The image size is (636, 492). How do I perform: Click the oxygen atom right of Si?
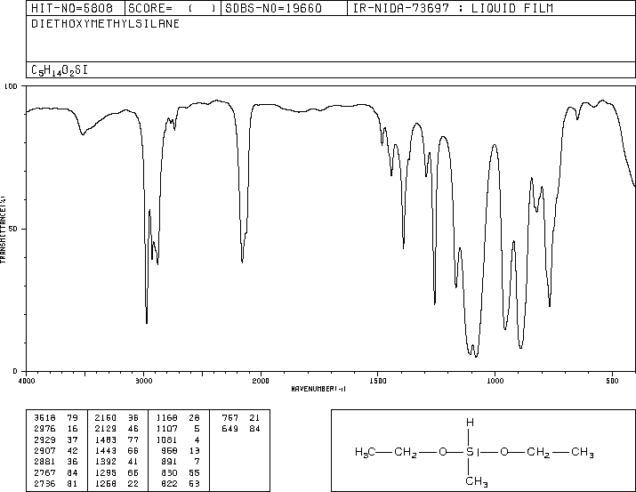tap(503, 451)
